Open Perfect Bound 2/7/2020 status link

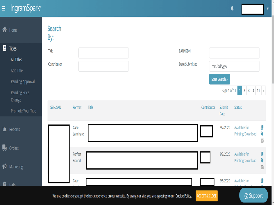pos(245,157)
